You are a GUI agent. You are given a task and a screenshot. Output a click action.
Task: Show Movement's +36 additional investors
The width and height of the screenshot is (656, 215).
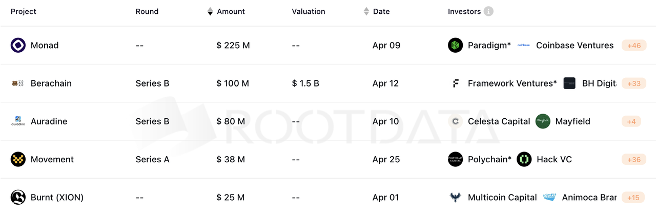(633, 159)
